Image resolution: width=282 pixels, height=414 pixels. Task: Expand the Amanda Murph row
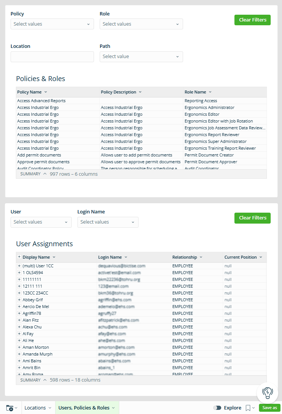19,354
